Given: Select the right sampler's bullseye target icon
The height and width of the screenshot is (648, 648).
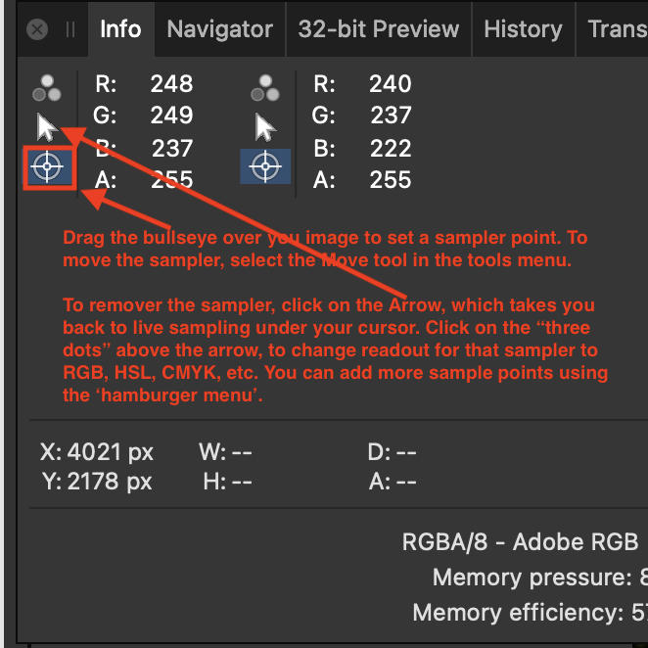Looking at the screenshot, I should point(265,166).
